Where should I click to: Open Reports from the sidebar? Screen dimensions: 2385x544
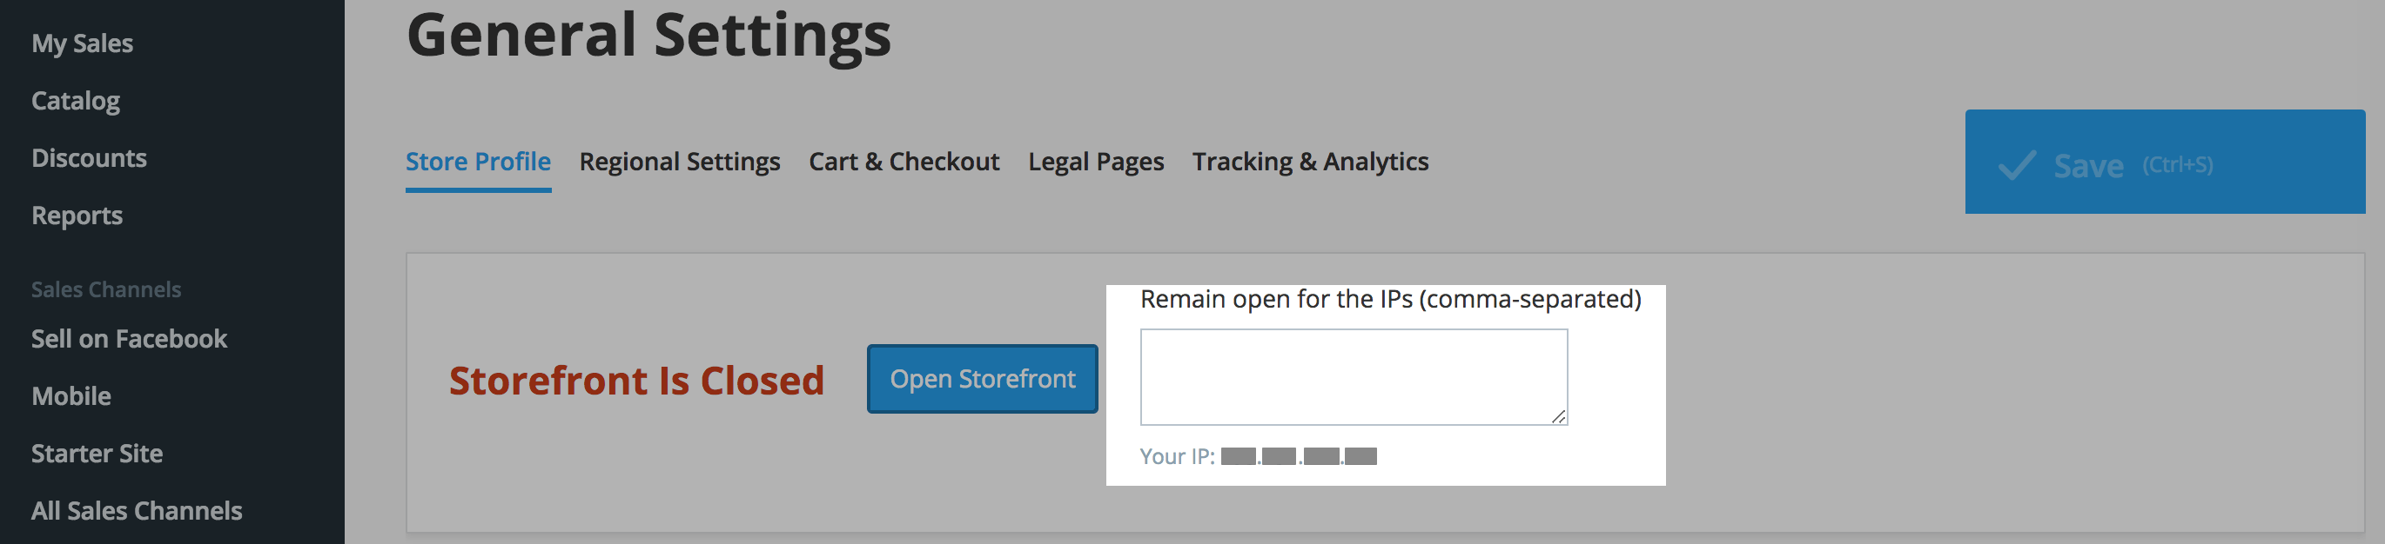[77, 216]
